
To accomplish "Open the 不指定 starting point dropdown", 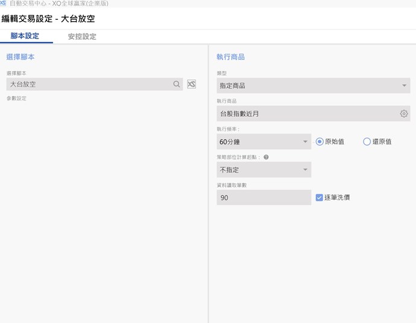I will (264, 170).
